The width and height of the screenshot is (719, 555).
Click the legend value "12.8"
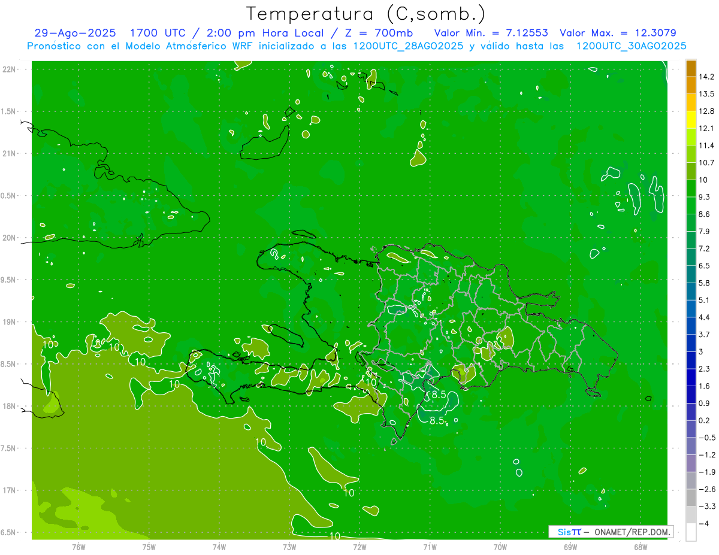pos(706,111)
